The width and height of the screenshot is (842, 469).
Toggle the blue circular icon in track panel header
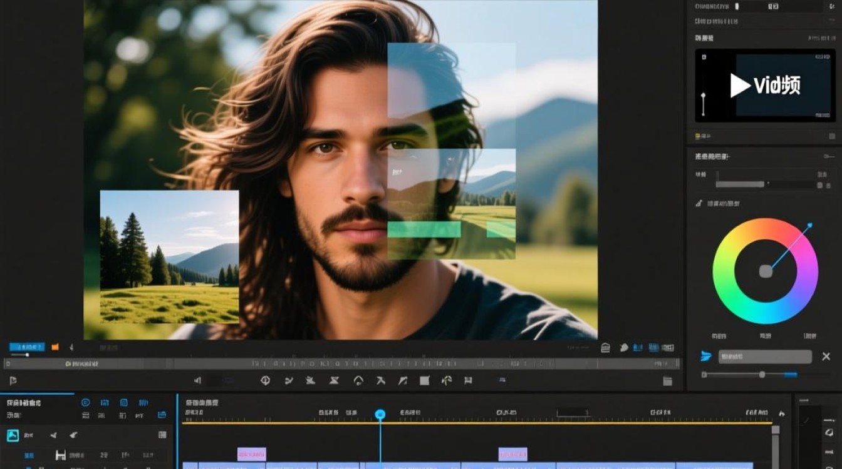pyautogui.click(x=86, y=403)
